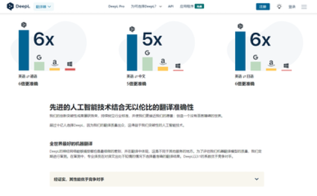Click the 英语 ⇄ 德语 label

pyautogui.click(x=27, y=76)
